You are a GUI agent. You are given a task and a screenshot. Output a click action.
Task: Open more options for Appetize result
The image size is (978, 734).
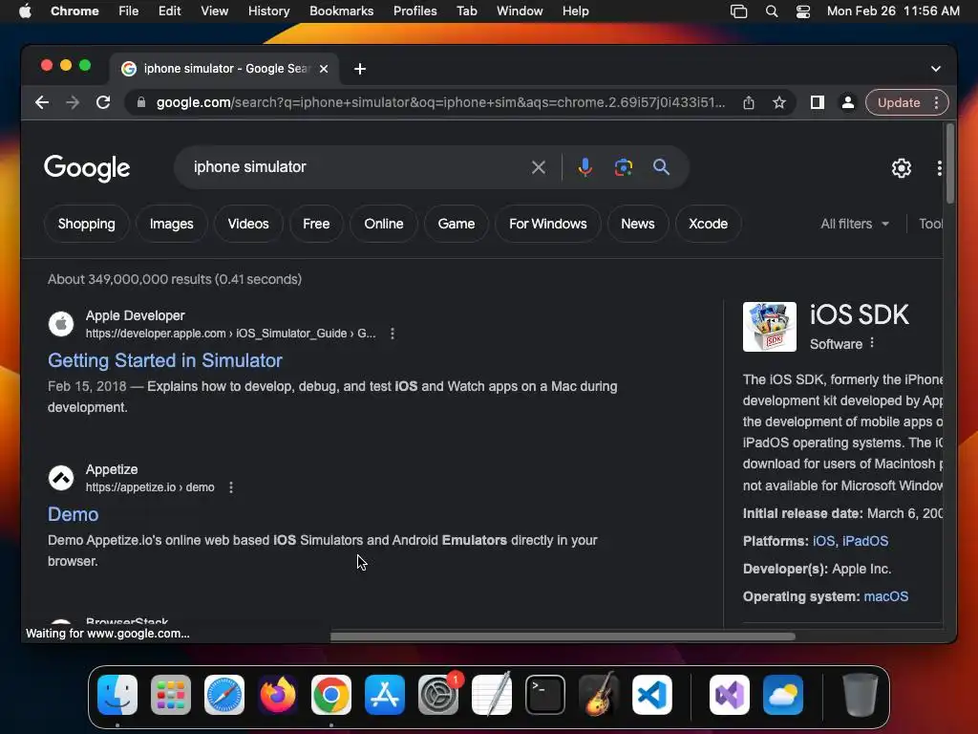pos(231,487)
